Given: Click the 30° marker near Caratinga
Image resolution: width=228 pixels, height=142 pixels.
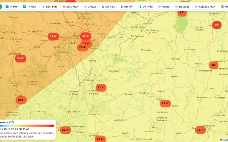Looking at the screenshot, I should (217, 25).
